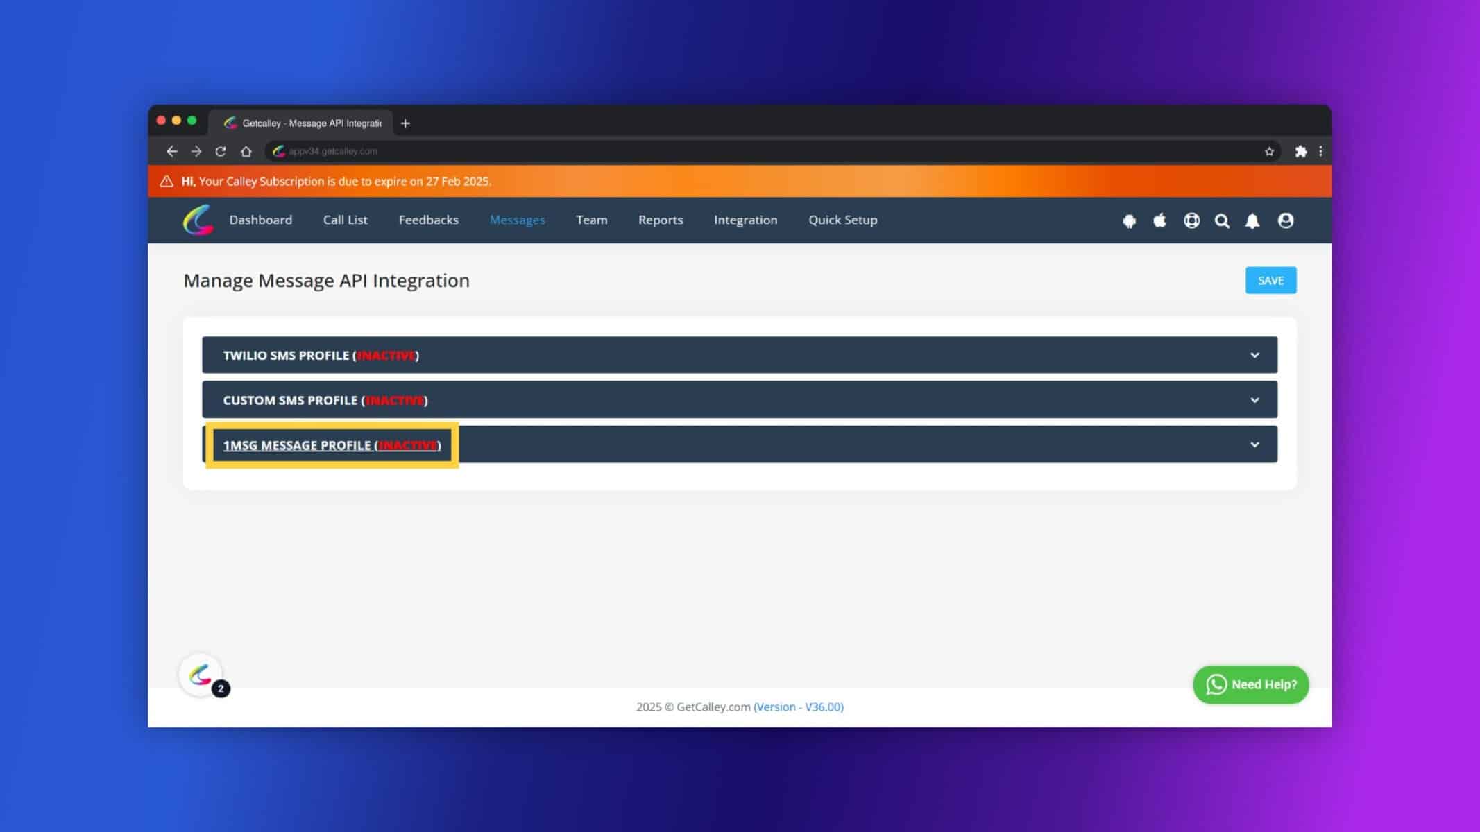Open the browser home page

pos(246,151)
